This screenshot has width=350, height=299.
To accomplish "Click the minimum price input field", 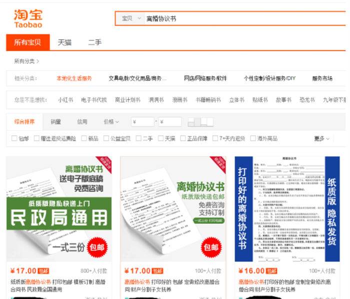I will pyautogui.click(x=143, y=122).
